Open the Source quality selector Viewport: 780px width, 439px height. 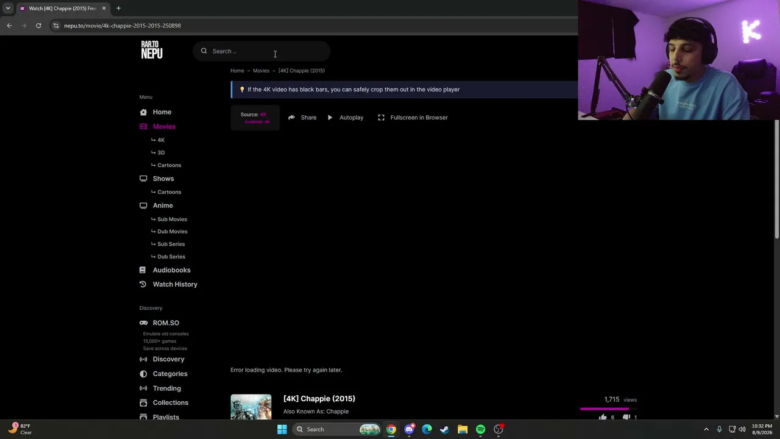tap(255, 118)
